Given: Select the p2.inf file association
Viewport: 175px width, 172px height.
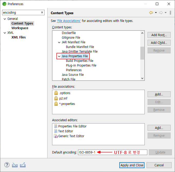Looking at the screenshot, I should [63, 98].
